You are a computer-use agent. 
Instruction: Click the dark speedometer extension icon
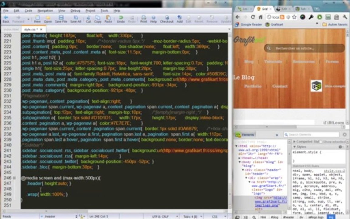pos(303,17)
